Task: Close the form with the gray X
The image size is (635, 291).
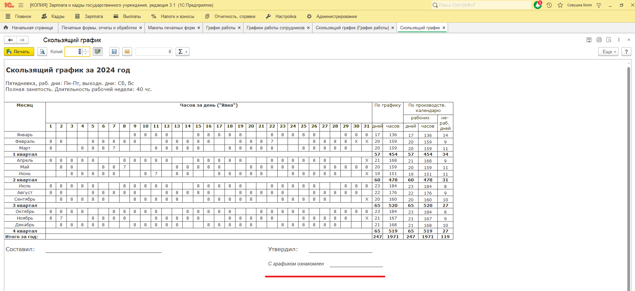Action: (x=629, y=40)
